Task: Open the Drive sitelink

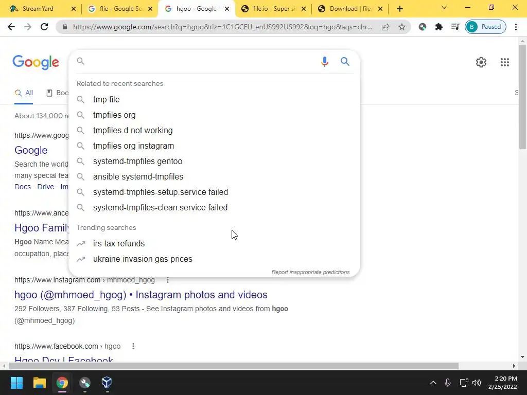Action: [x=45, y=187]
